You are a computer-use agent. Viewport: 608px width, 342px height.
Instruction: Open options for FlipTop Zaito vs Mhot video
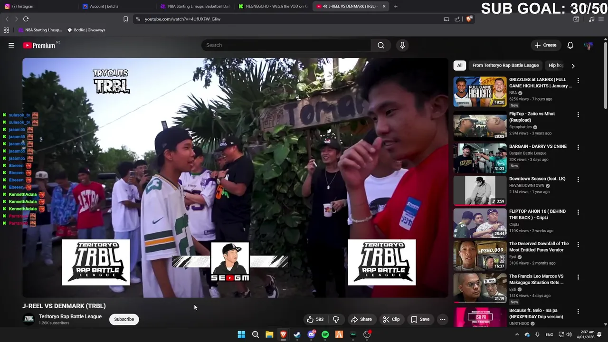pyautogui.click(x=578, y=114)
